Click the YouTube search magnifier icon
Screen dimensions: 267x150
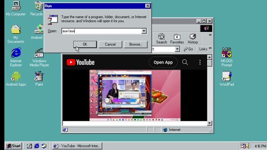click(x=185, y=62)
